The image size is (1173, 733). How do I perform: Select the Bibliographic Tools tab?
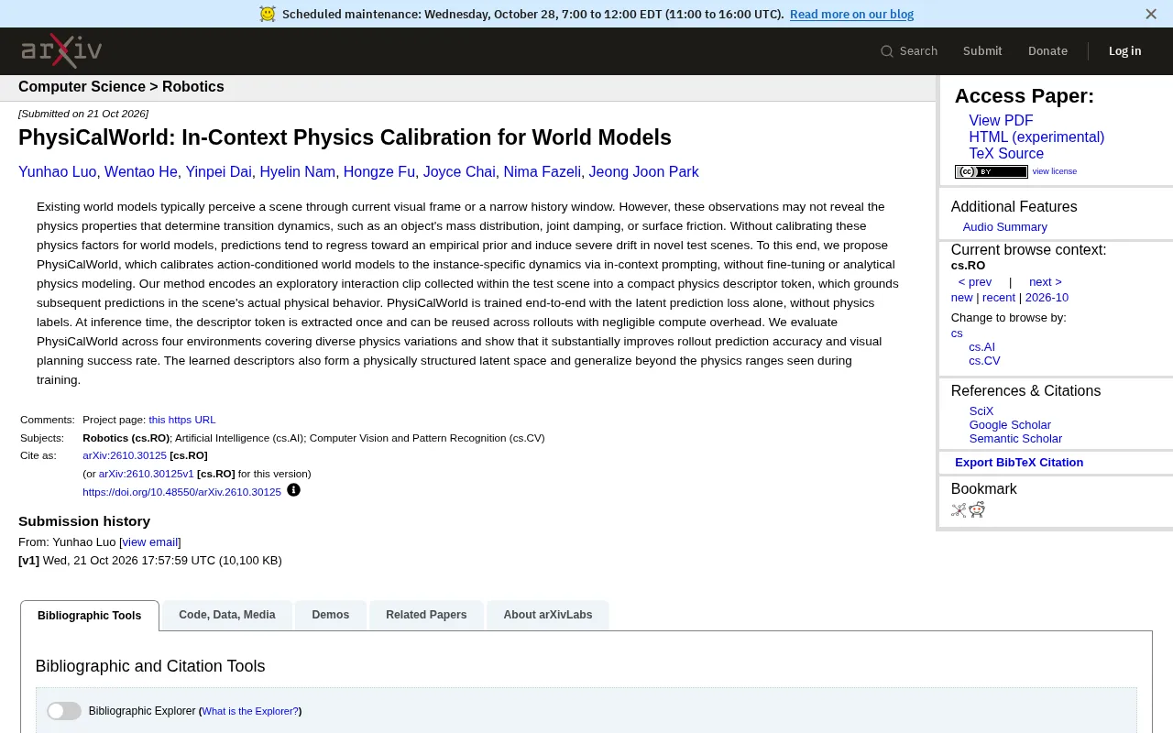click(x=90, y=616)
